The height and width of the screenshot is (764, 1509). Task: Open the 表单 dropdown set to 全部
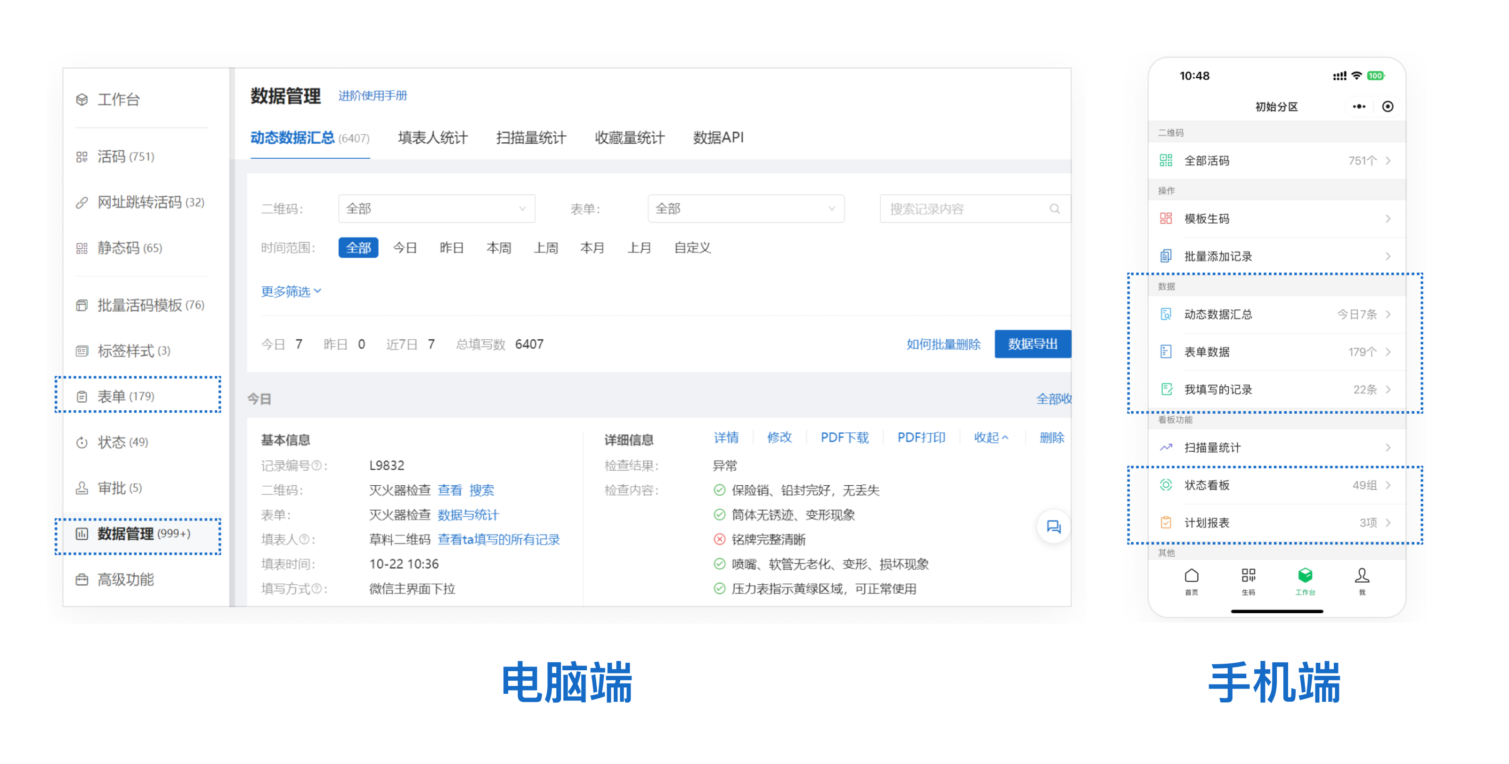coord(746,209)
